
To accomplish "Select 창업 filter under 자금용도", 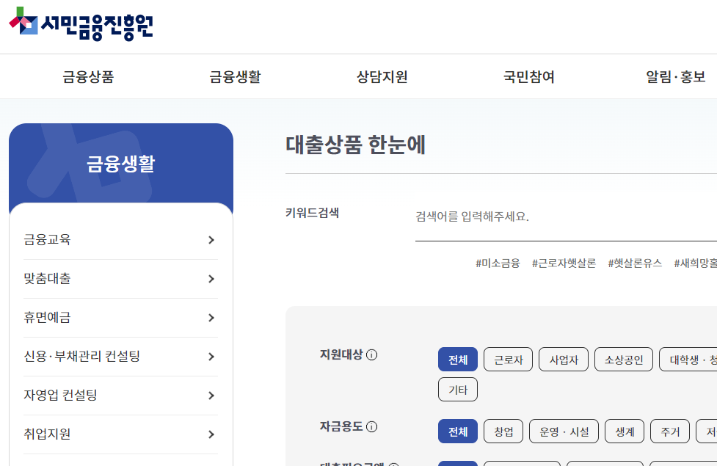I will point(503,432).
